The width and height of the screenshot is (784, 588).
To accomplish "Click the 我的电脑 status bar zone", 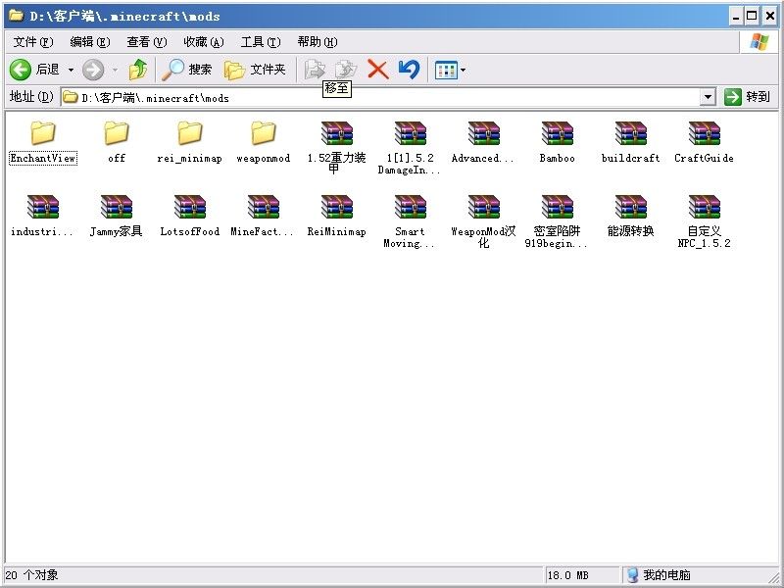I will [659, 575].
